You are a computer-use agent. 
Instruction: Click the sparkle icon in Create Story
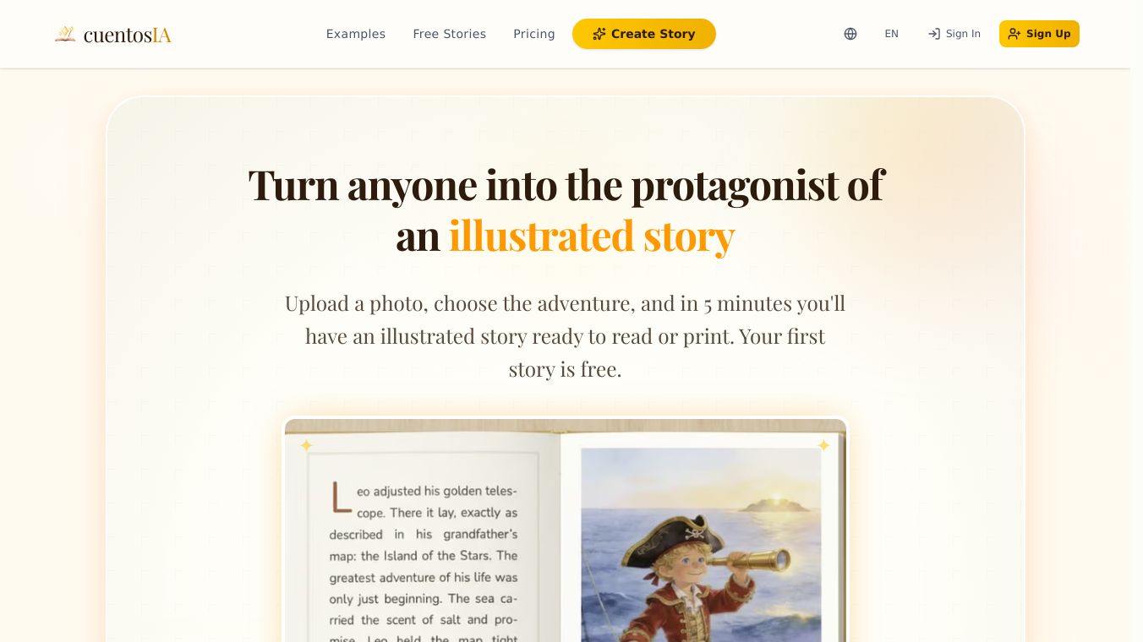599,34
